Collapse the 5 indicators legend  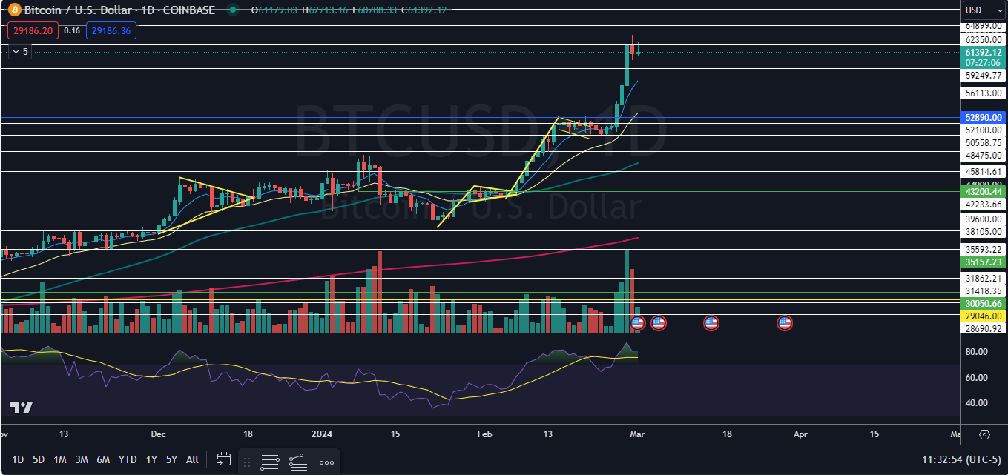(20, 52)
